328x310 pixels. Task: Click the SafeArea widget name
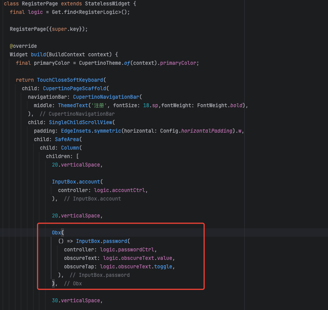(x=67, y=140)
